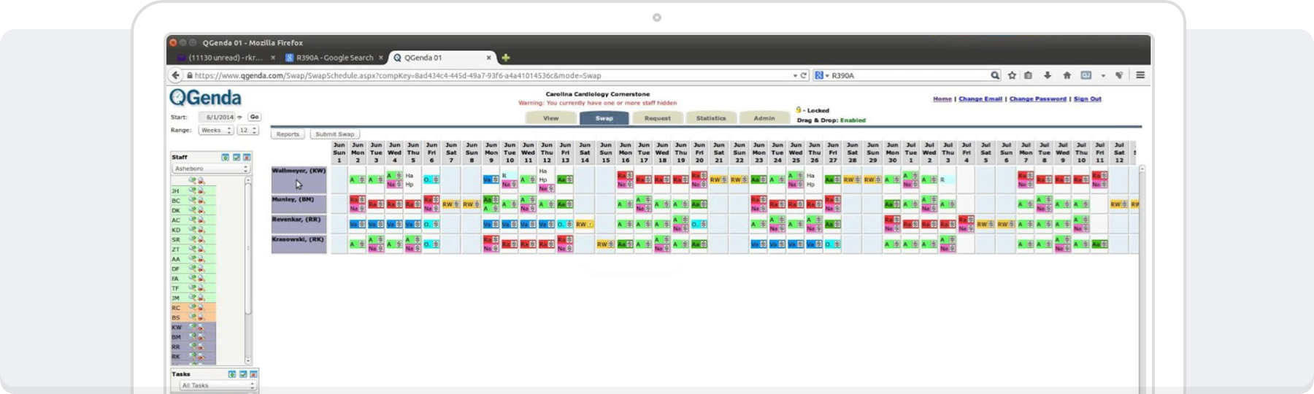Click the green show icon for staff DF
The width and height of the screenshot is (1314, 394).
193,269
